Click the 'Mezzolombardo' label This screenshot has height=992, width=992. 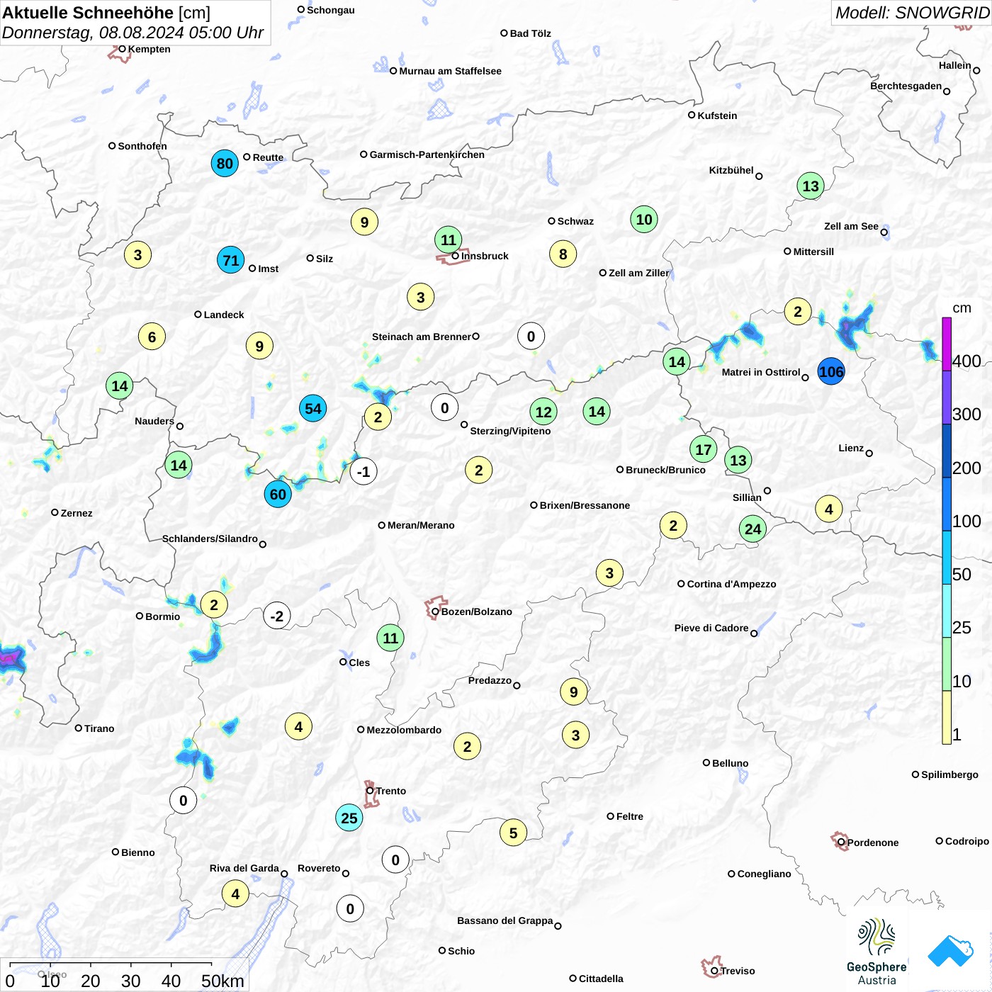pyautogui.click(x=404, y=730)
